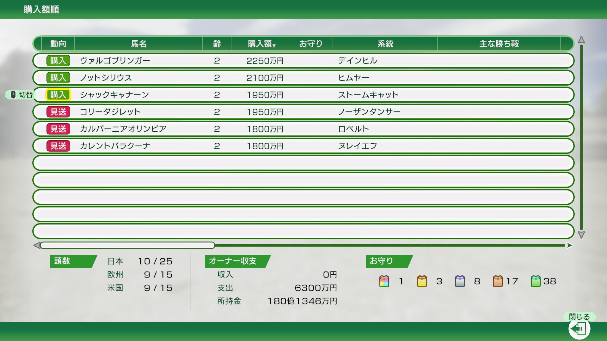The height and width of the screenshot is (341, 607).
Task: Click the 切替 mouse button indicator
Action: point(20,95)
